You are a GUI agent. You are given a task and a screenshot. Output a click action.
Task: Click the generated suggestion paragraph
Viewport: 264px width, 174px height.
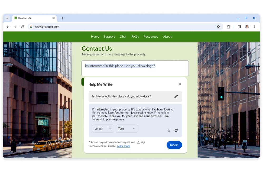pos(133,114)
